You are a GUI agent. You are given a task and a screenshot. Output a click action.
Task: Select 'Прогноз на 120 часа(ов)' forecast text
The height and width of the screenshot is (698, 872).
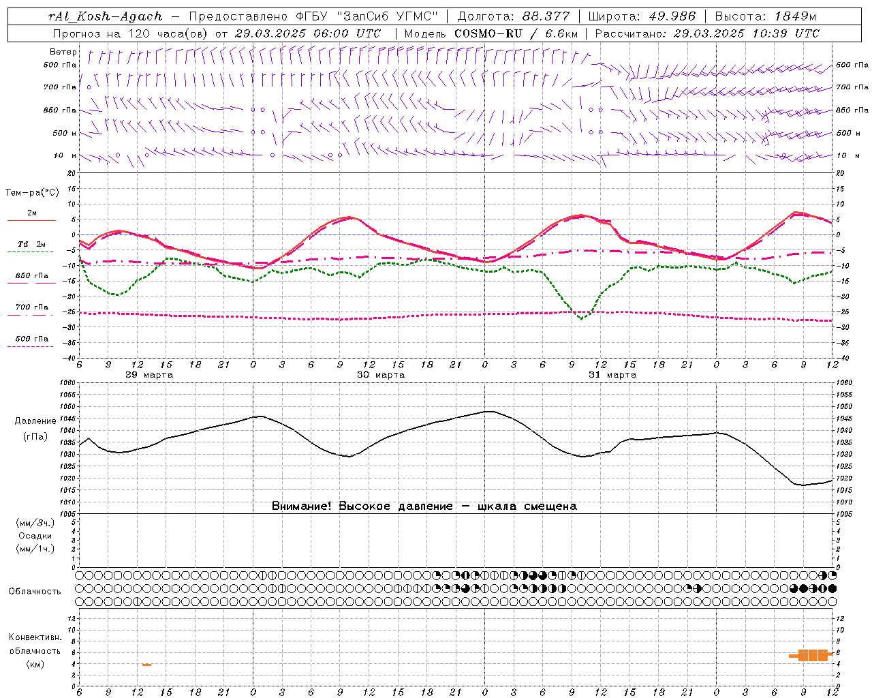click(x=131, y=33)
